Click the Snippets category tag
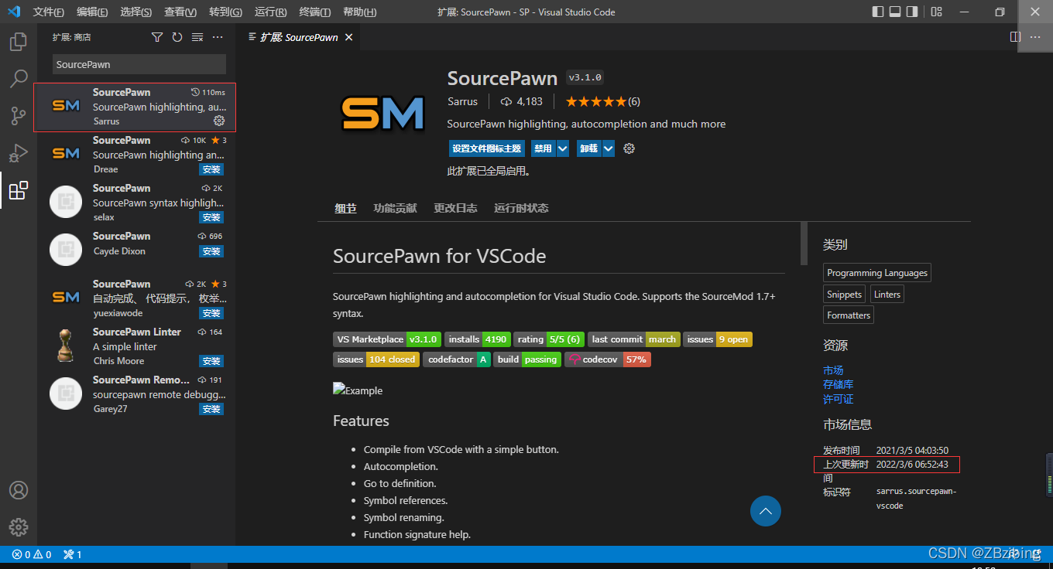 [844, 295]
